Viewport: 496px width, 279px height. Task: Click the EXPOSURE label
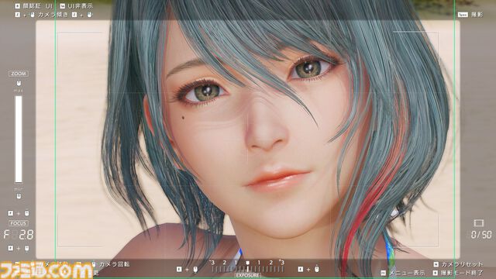[x=248, y=276]
